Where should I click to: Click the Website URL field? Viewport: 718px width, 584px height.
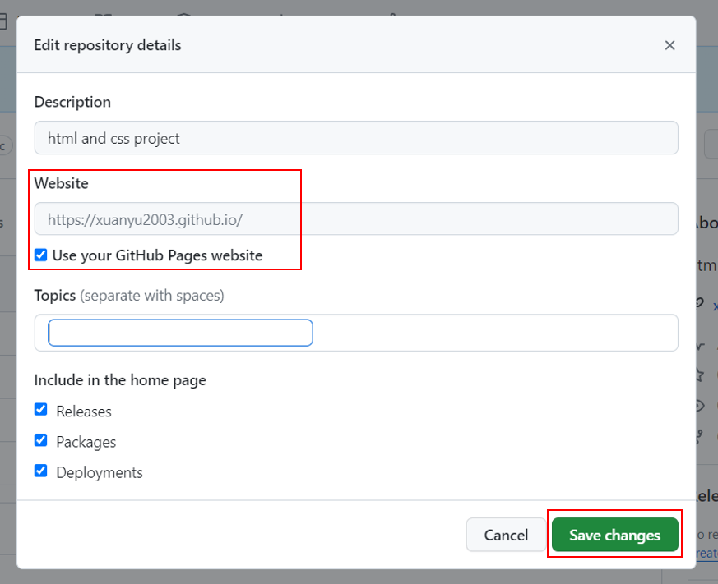[355, 219]
